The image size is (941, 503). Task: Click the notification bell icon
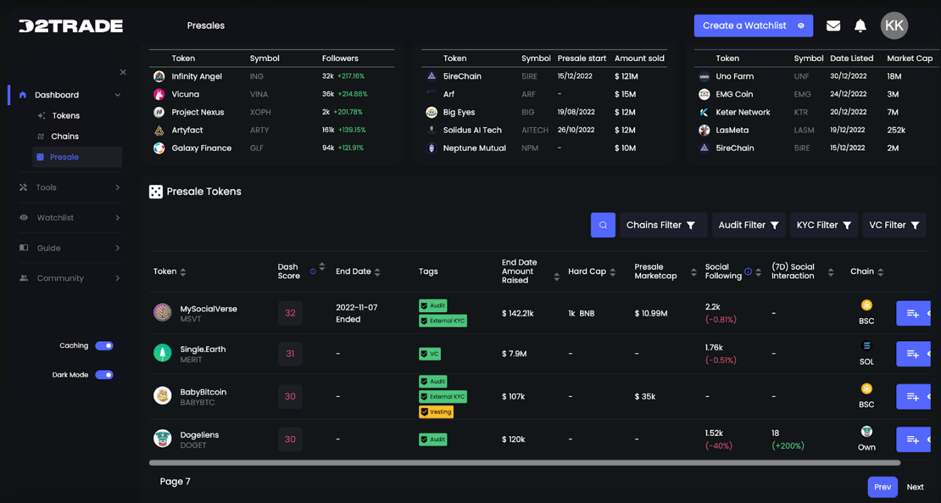coord(860,26)
